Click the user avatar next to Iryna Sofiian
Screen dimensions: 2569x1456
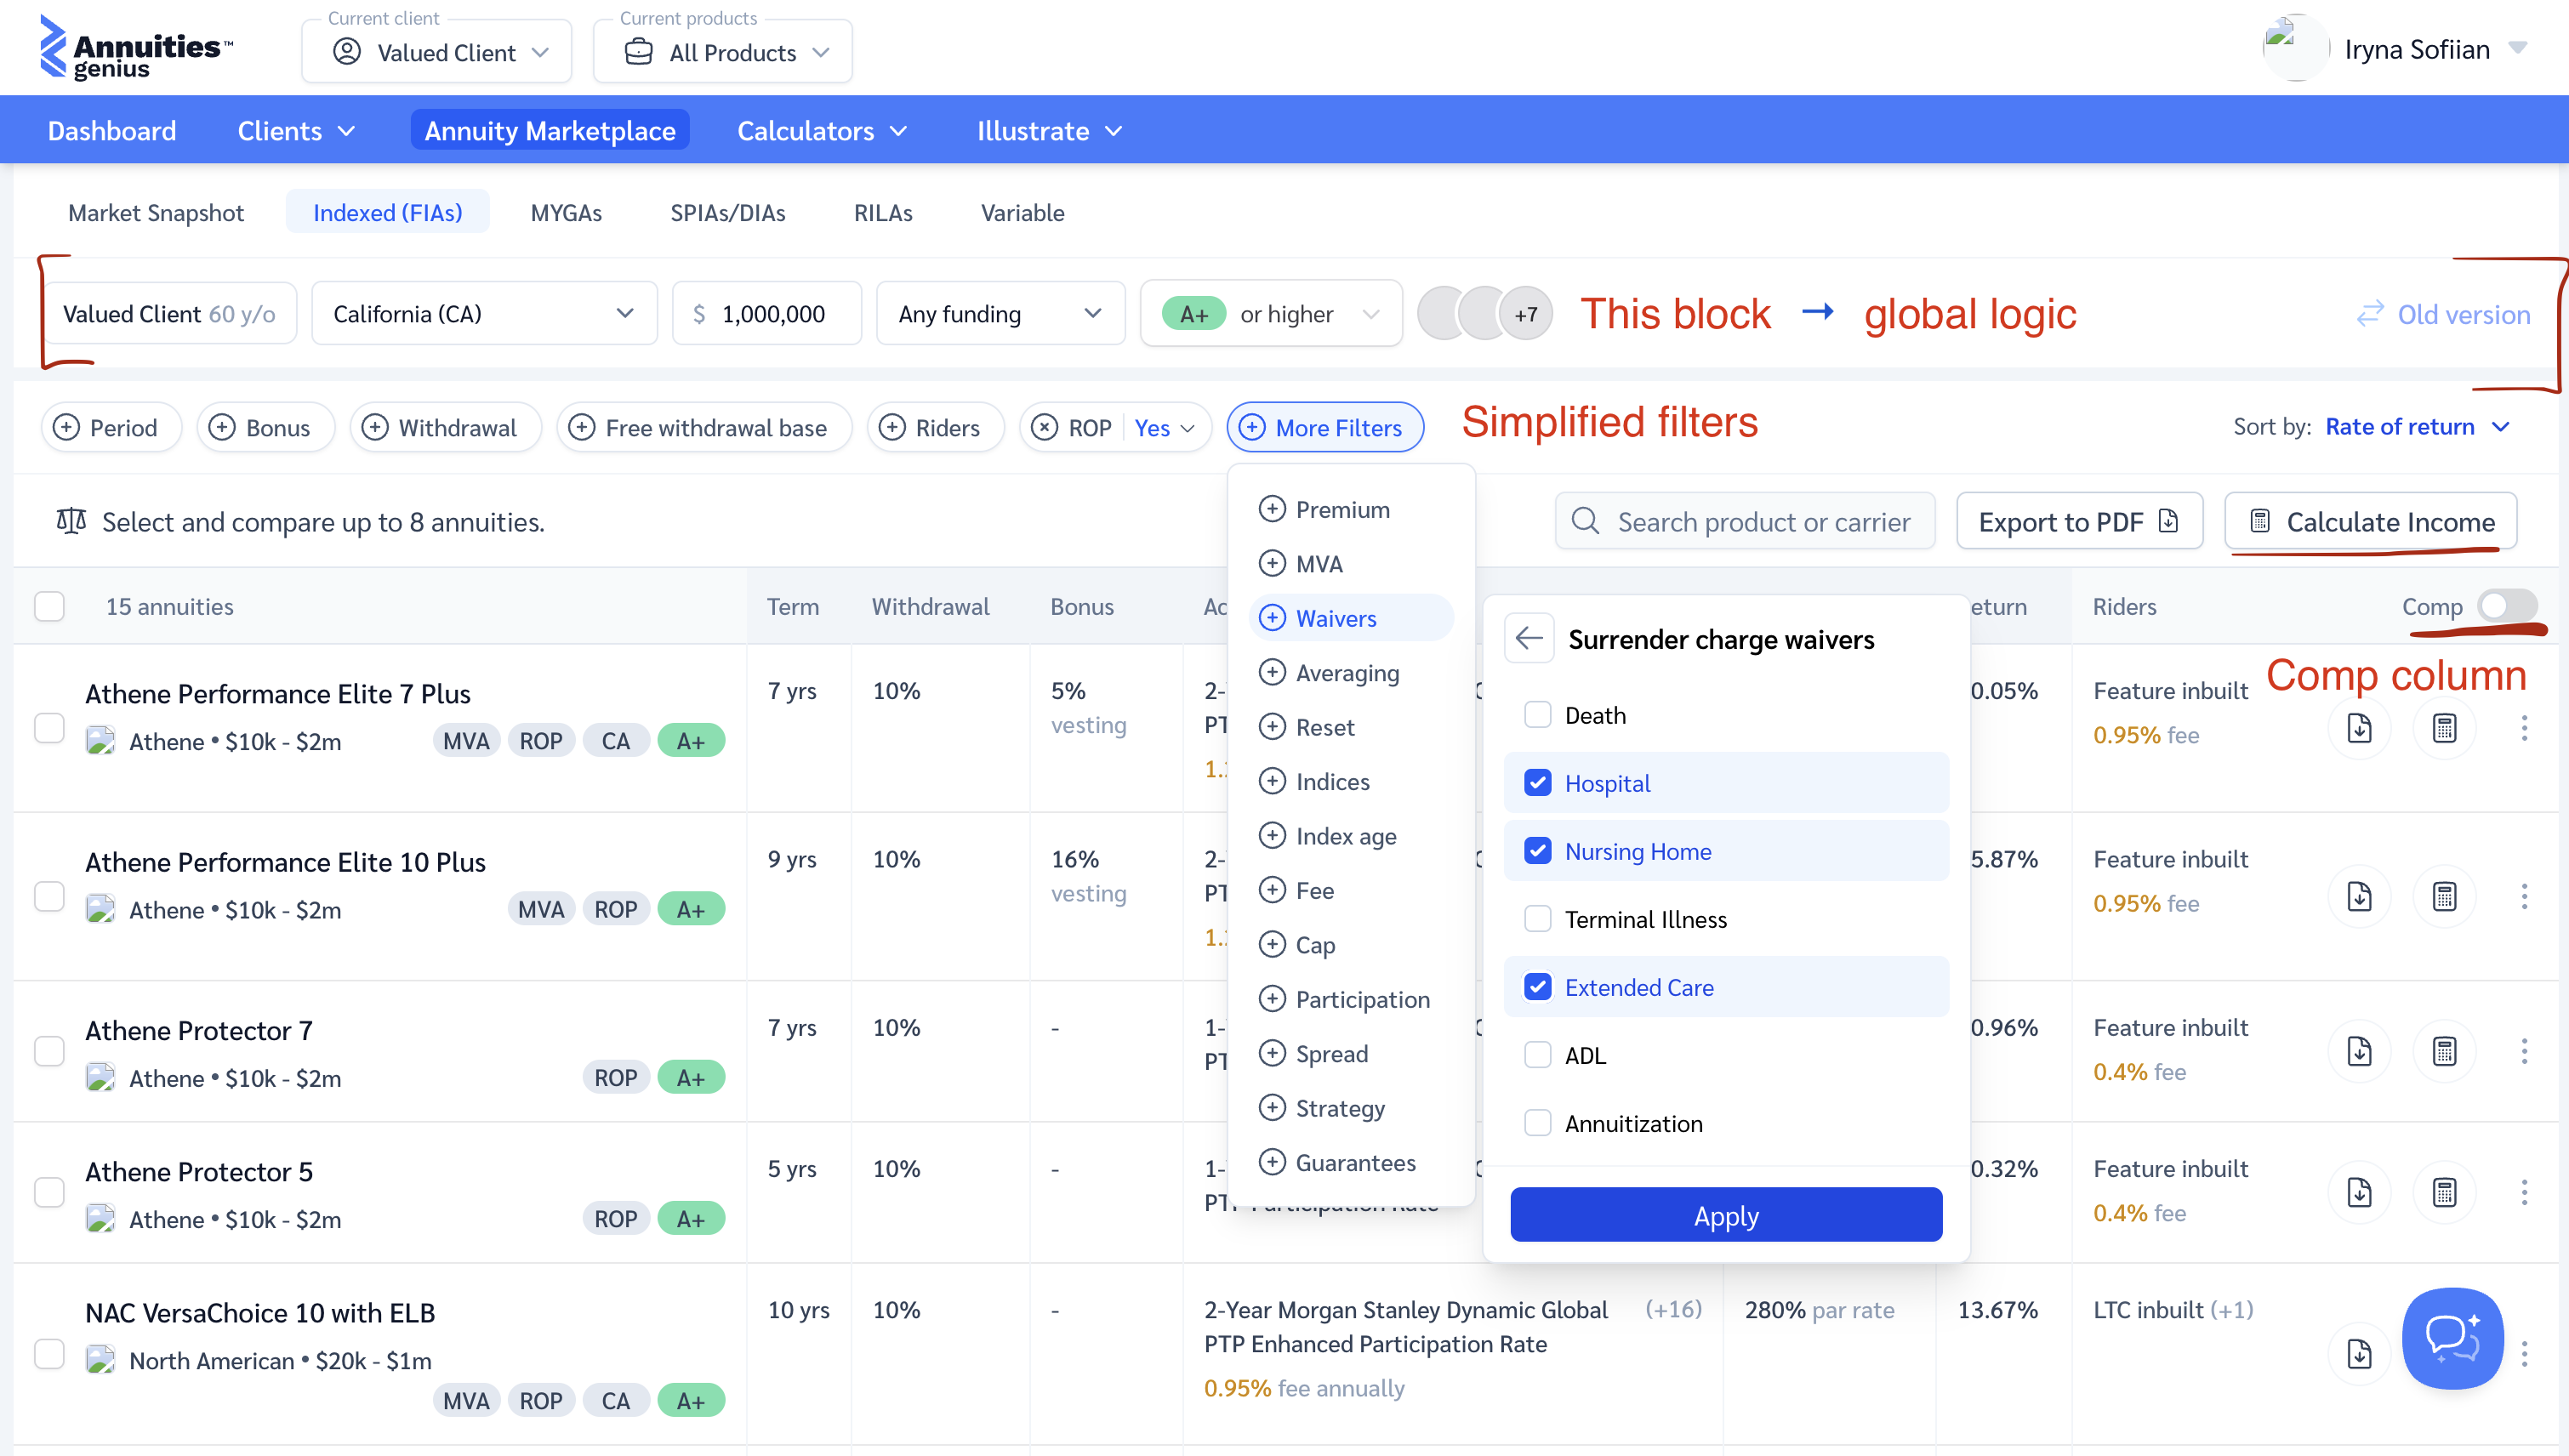click(x=2294, y=48)
